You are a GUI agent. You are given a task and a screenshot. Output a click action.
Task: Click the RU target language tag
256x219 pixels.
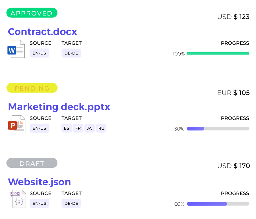101,128
